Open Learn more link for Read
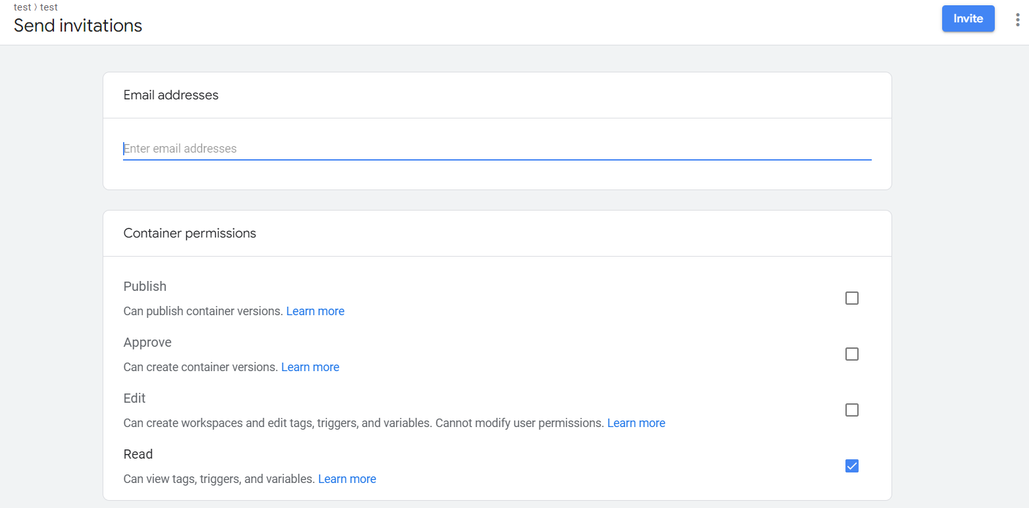This screenshot has width=1029, height=508. [x=347, y=479]
